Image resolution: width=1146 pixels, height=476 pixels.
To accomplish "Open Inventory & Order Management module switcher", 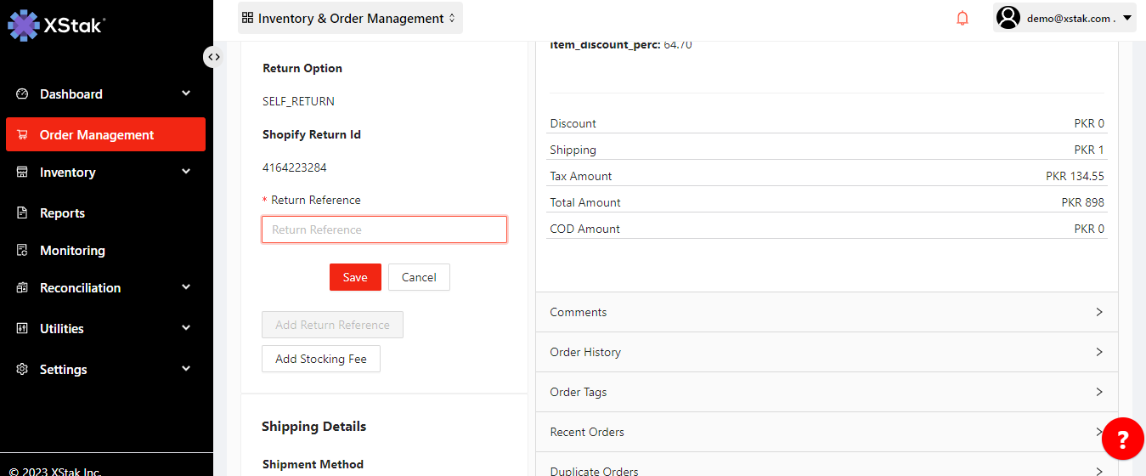I will coord(350,18).
